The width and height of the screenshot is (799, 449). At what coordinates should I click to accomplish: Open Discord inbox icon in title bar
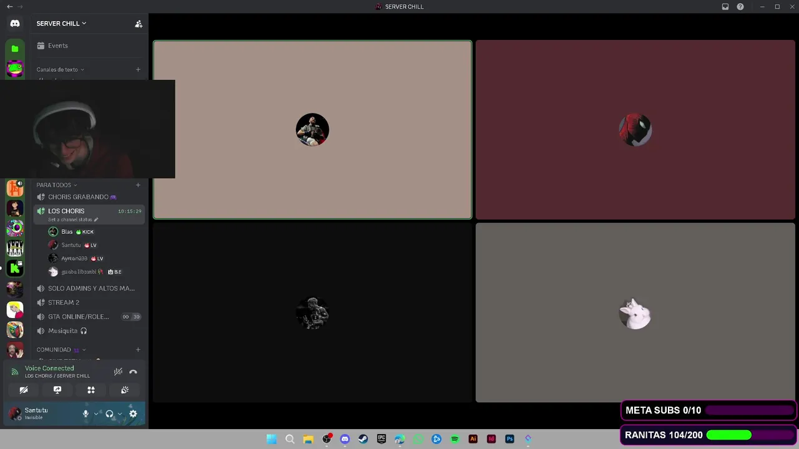pos(725,7)
